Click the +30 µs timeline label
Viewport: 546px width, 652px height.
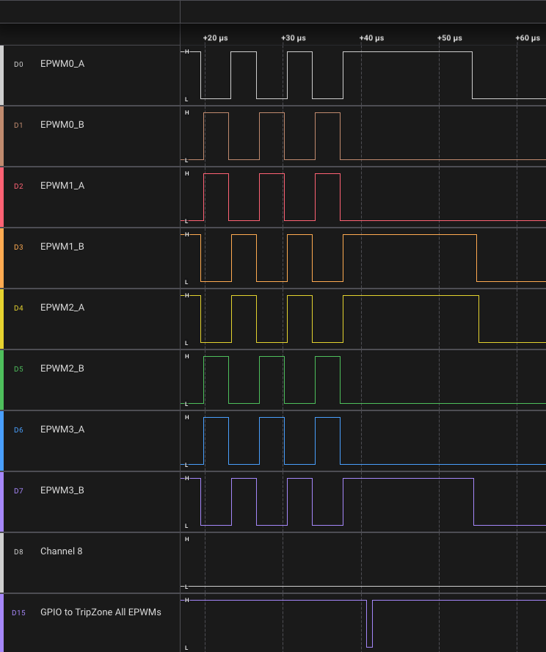coord(294,37)
